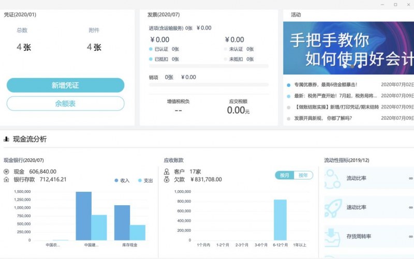Open news item 最新：税务严查开始

pos(335,96)
